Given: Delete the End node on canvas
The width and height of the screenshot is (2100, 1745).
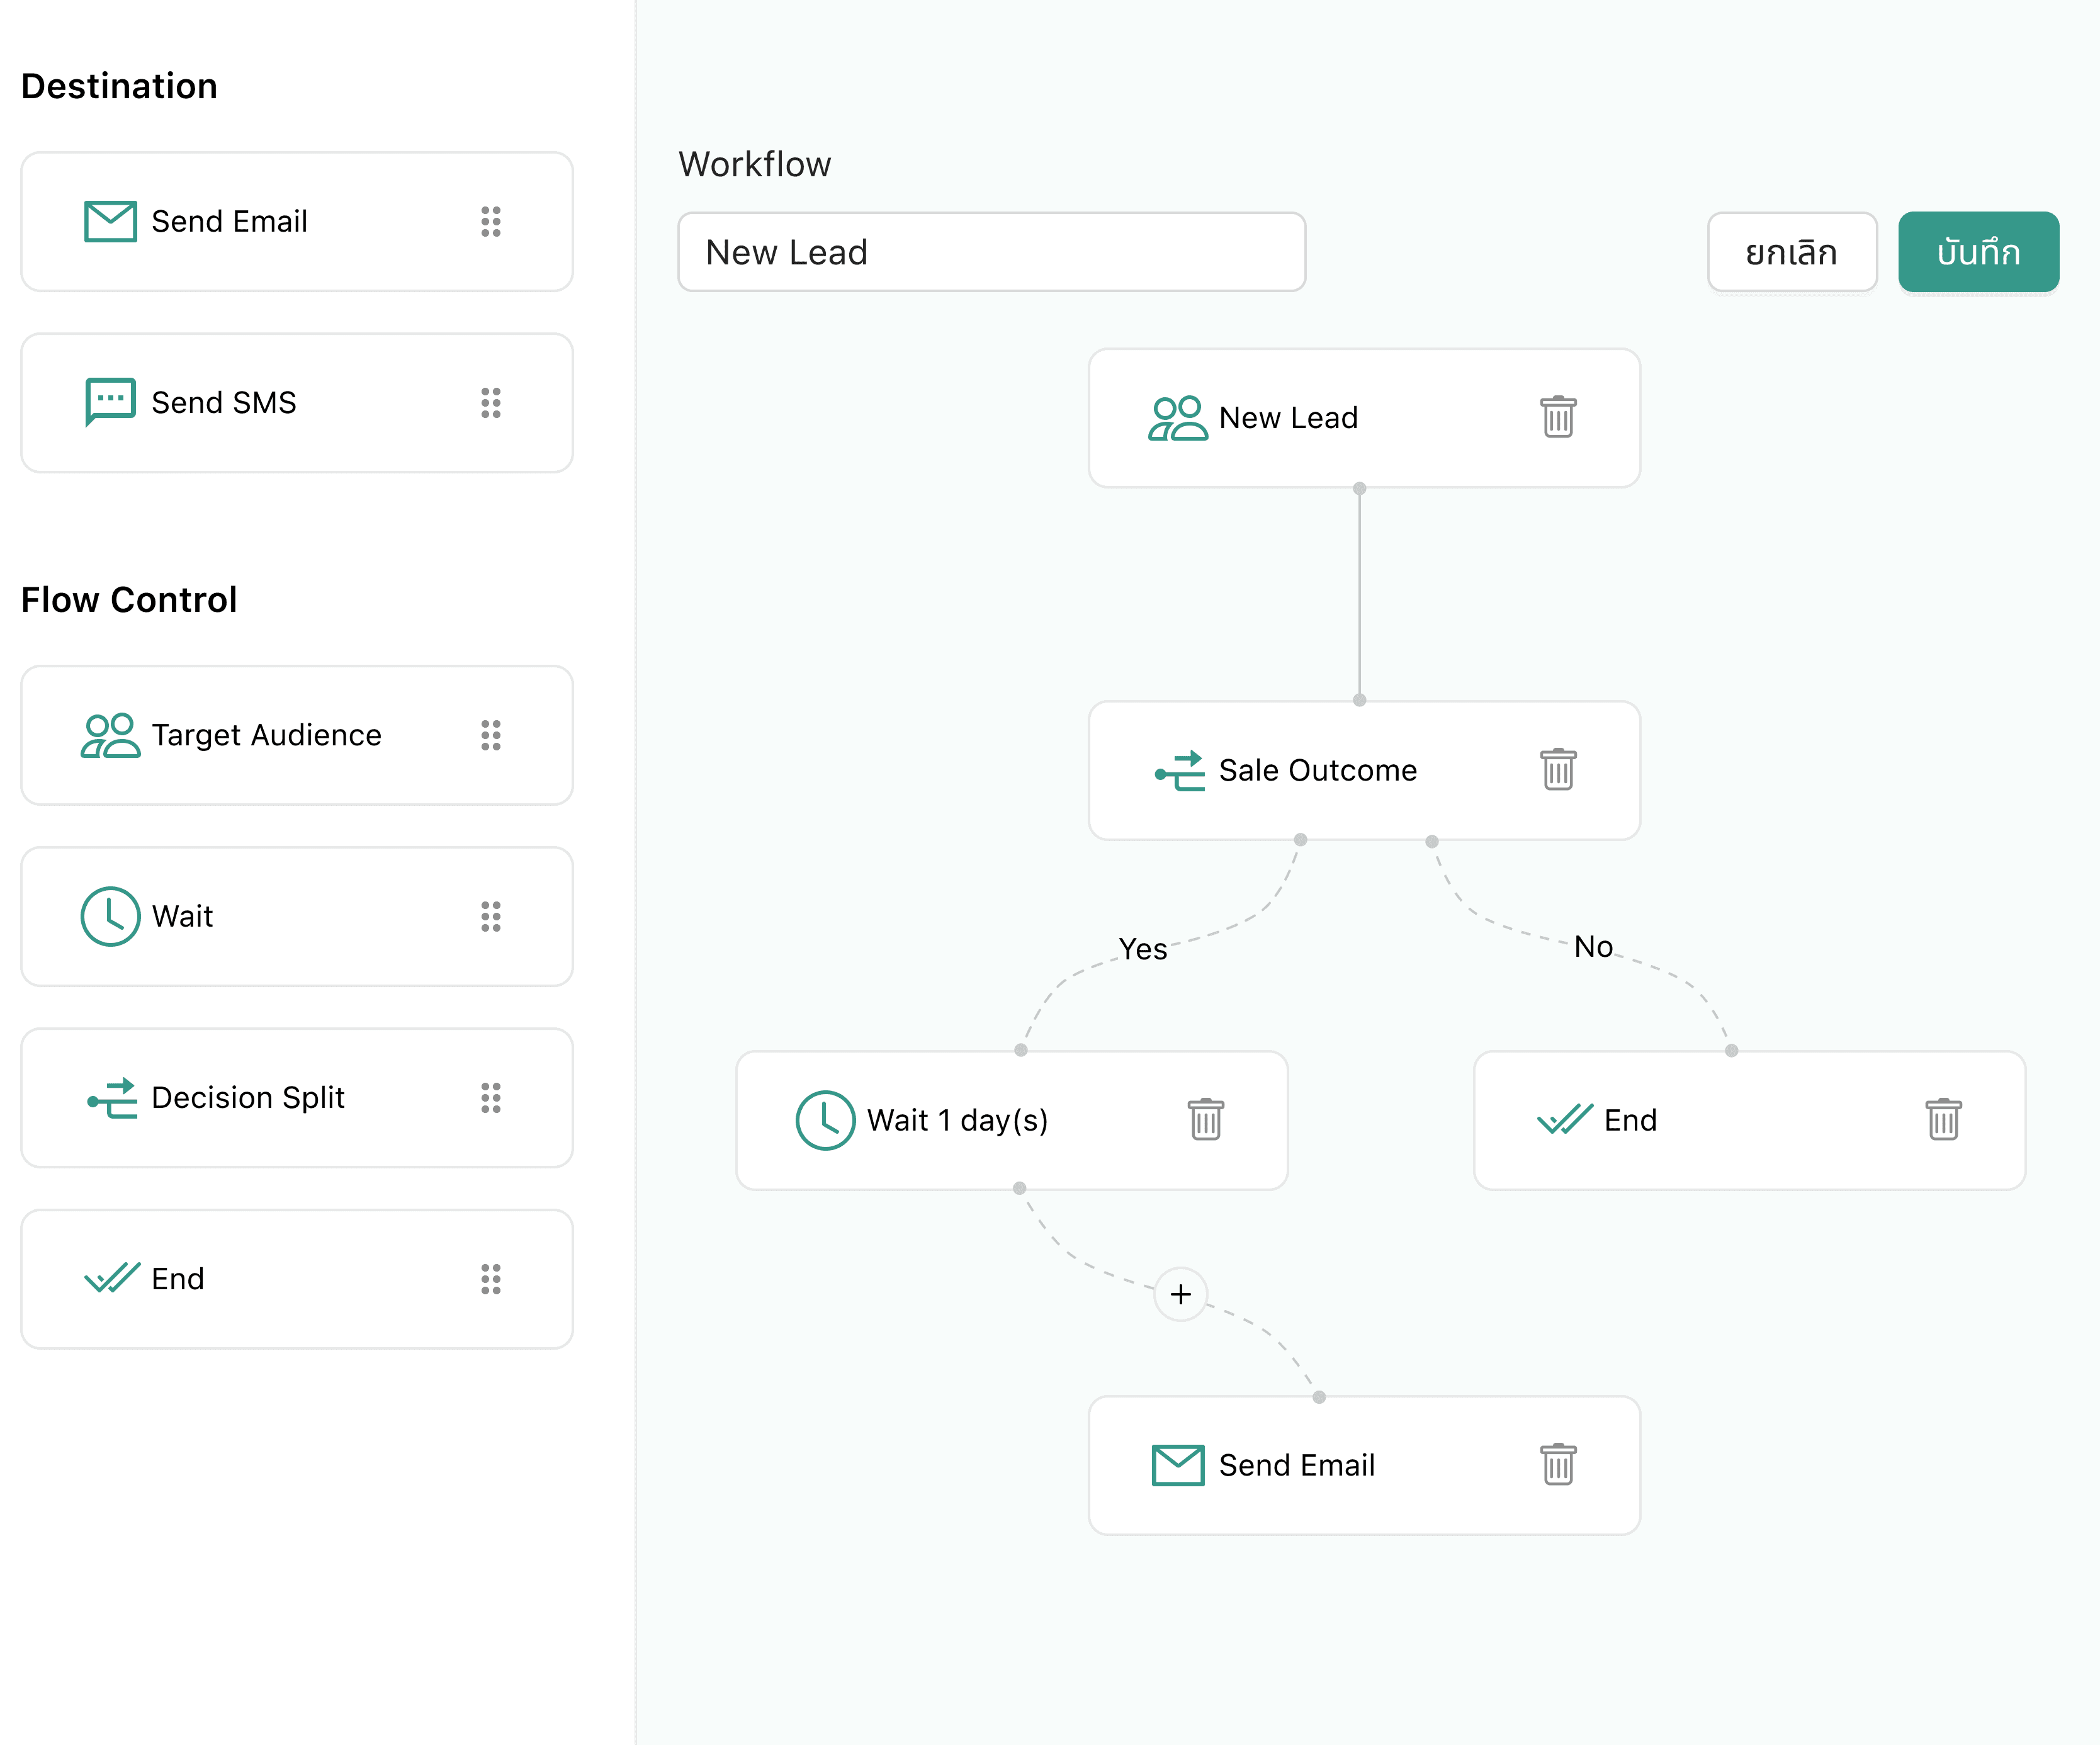Looking at the screenshot, I should click(x=1942, y=1119).
